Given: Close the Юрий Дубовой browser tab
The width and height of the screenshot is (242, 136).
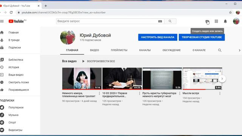Looking at the screenshot, I should click(39, 6).
